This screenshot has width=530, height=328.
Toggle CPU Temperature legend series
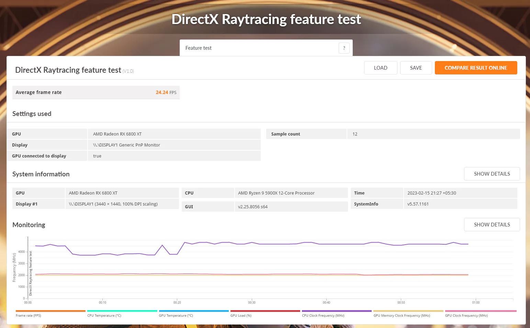tap(104, 315)
